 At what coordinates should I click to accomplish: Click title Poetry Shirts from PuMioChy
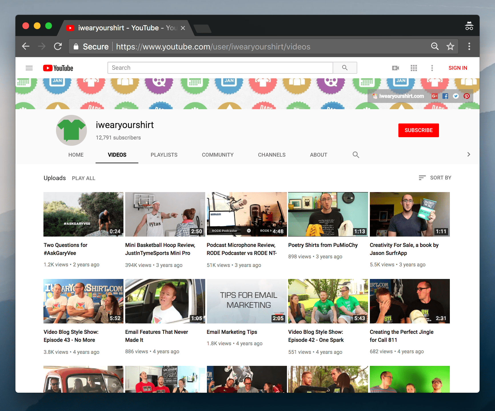[x=323, y=245]
